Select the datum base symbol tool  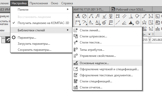[x=111, y=16]
